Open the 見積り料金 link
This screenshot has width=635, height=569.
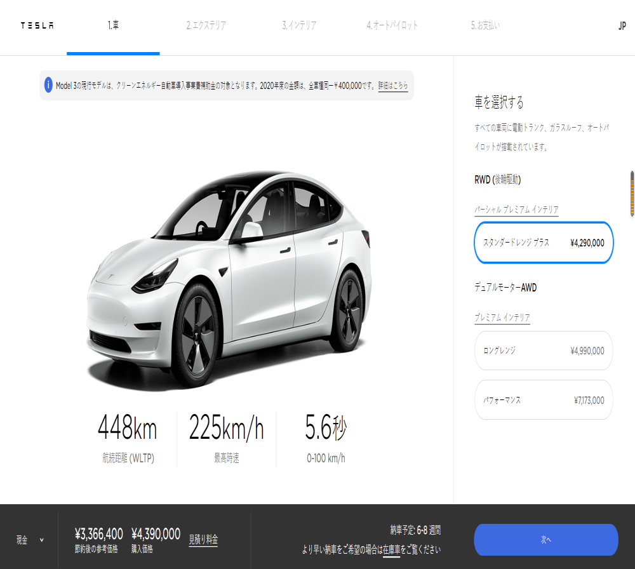click(x=203, y=539)
